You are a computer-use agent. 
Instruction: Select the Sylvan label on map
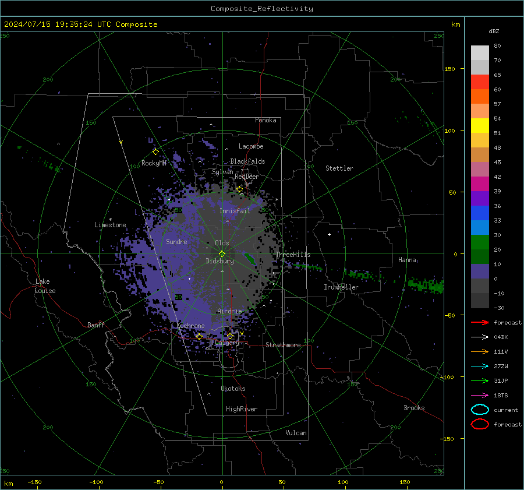pos(222,172)
